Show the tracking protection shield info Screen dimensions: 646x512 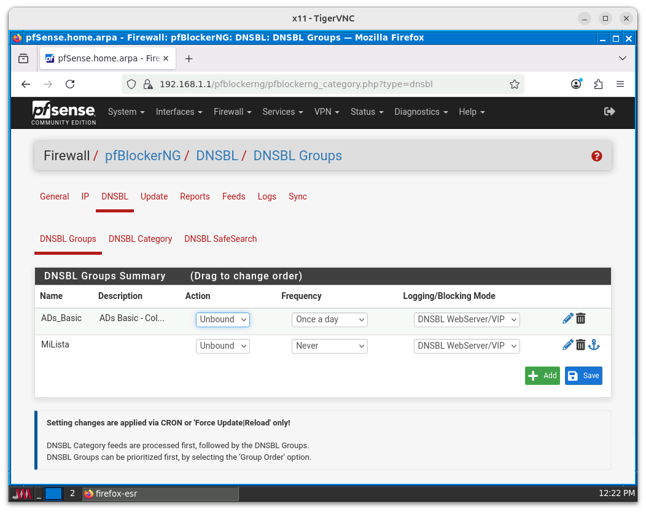click(x=131, y=85)
